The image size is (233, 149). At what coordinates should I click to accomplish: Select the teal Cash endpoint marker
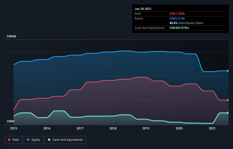coord(228,113)
